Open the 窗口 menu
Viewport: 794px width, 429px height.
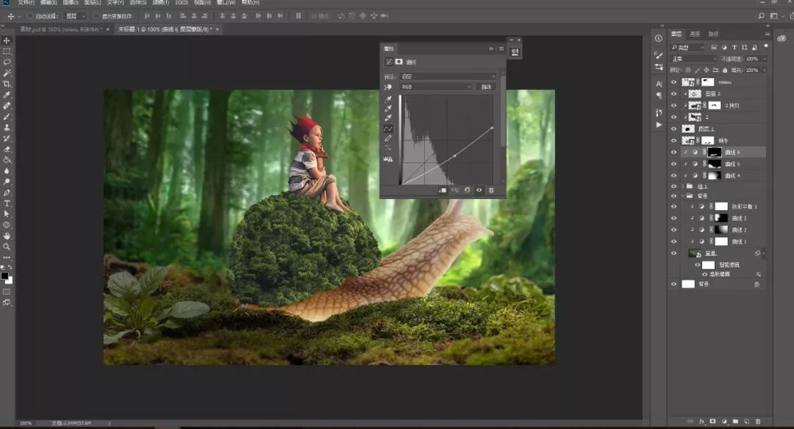pos(226,2)
